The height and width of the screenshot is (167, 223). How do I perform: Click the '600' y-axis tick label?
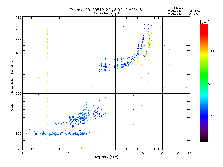click(18, 30)
